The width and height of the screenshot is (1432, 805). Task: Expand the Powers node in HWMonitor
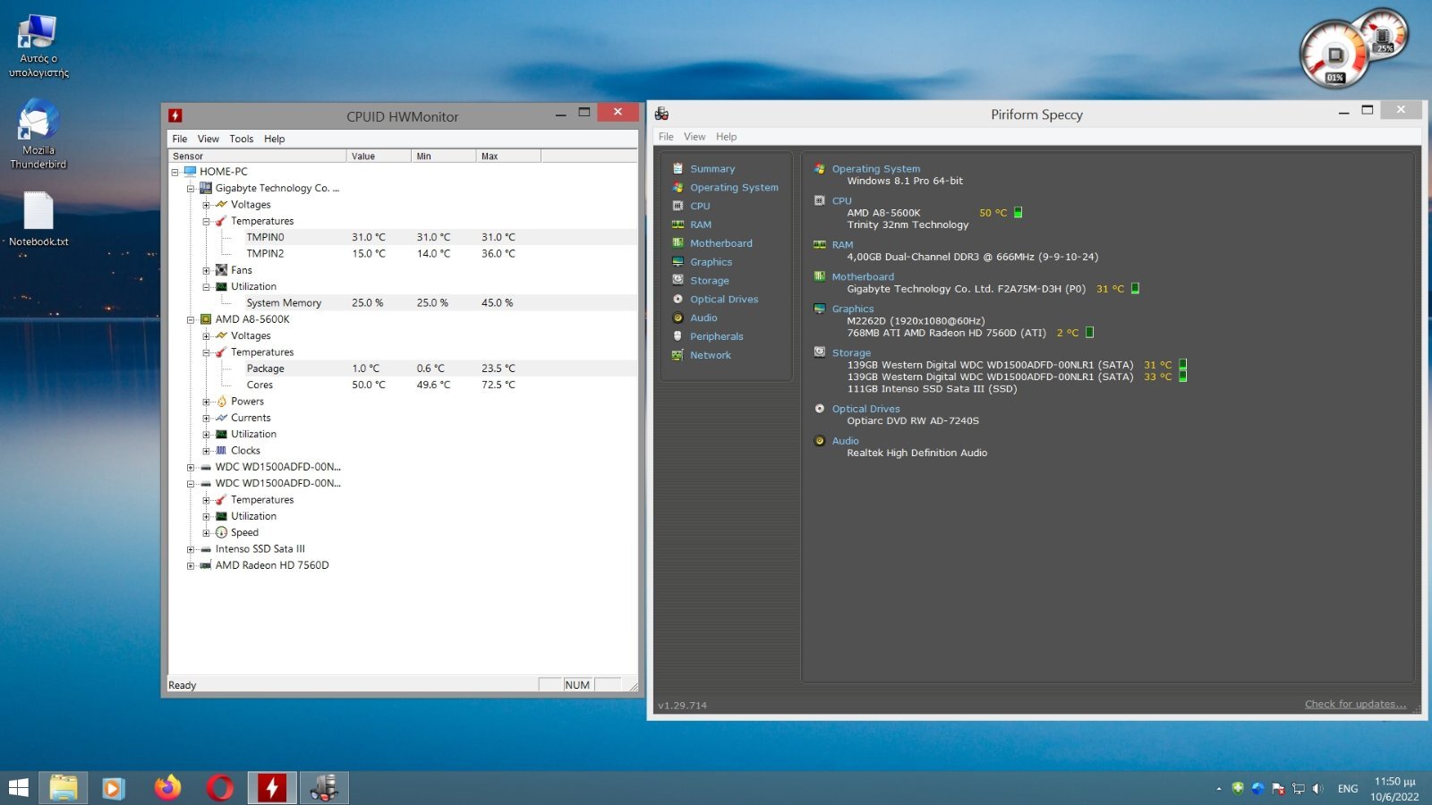tap(207, 402)
